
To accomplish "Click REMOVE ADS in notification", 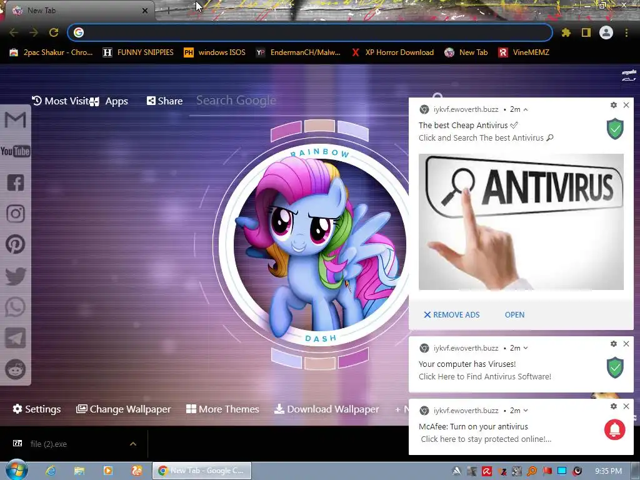I will click(452, 315).
